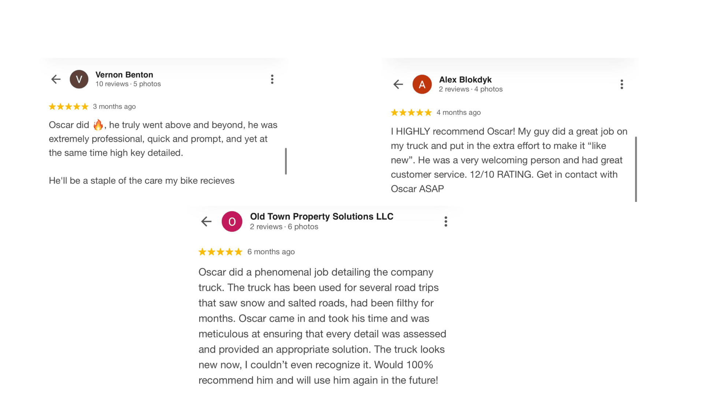Click back arrow beside Vernon Benton
This screenshot has width=703, height=395.
click(56, 79)
